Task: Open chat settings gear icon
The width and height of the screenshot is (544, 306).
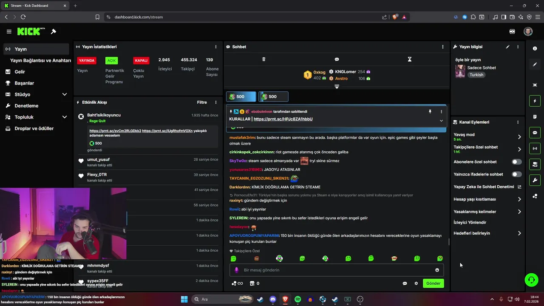Action: coord(416,283)
